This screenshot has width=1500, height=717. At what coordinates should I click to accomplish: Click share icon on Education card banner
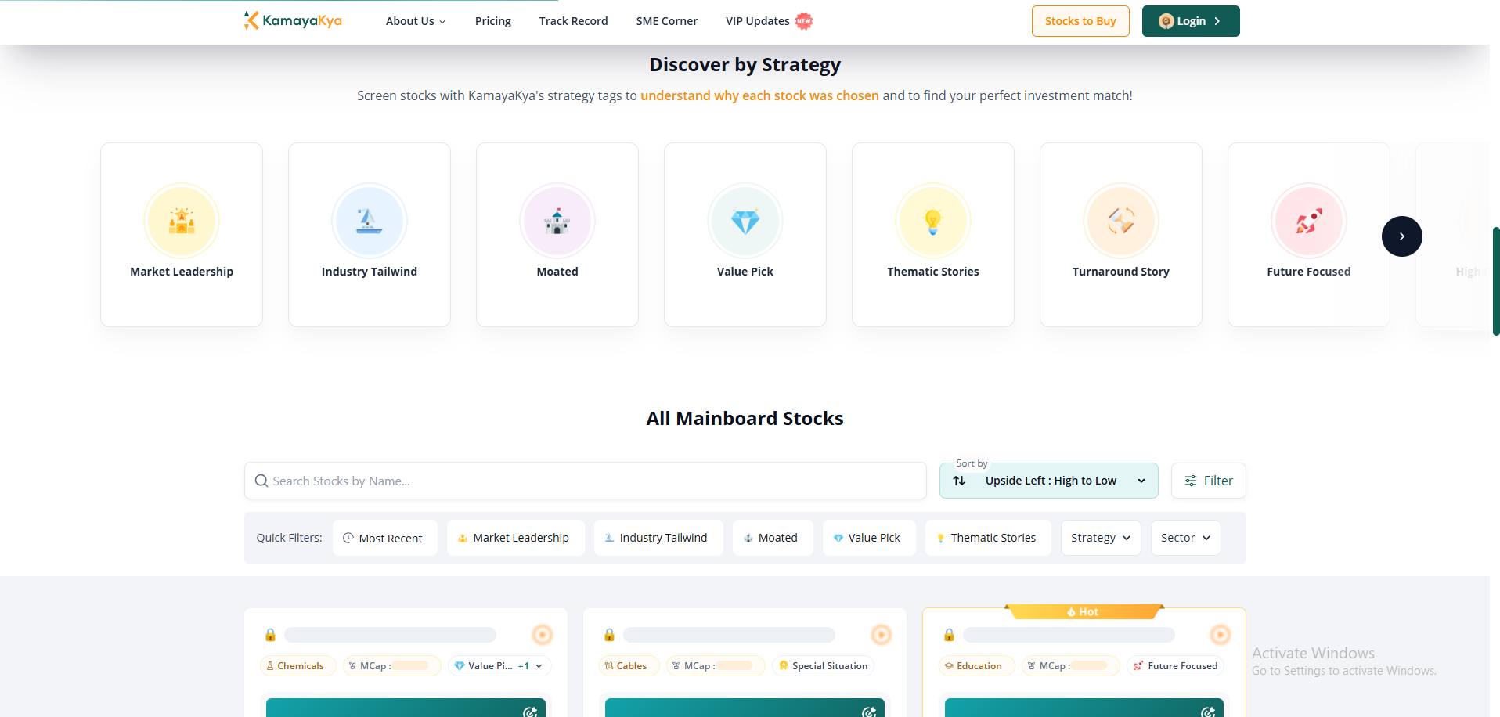click(1208, 712)
